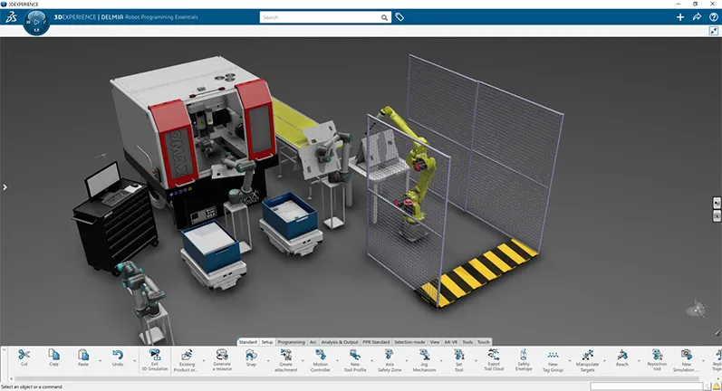Viewport: 722px width, 391px height.
Task: Expand the Jog Mechanism dropdown arrow
Action: (x=441, y=360)
